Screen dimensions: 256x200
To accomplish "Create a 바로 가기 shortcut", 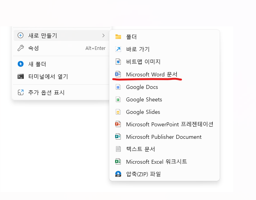I will pyautogui.click(x=164, y=49).
